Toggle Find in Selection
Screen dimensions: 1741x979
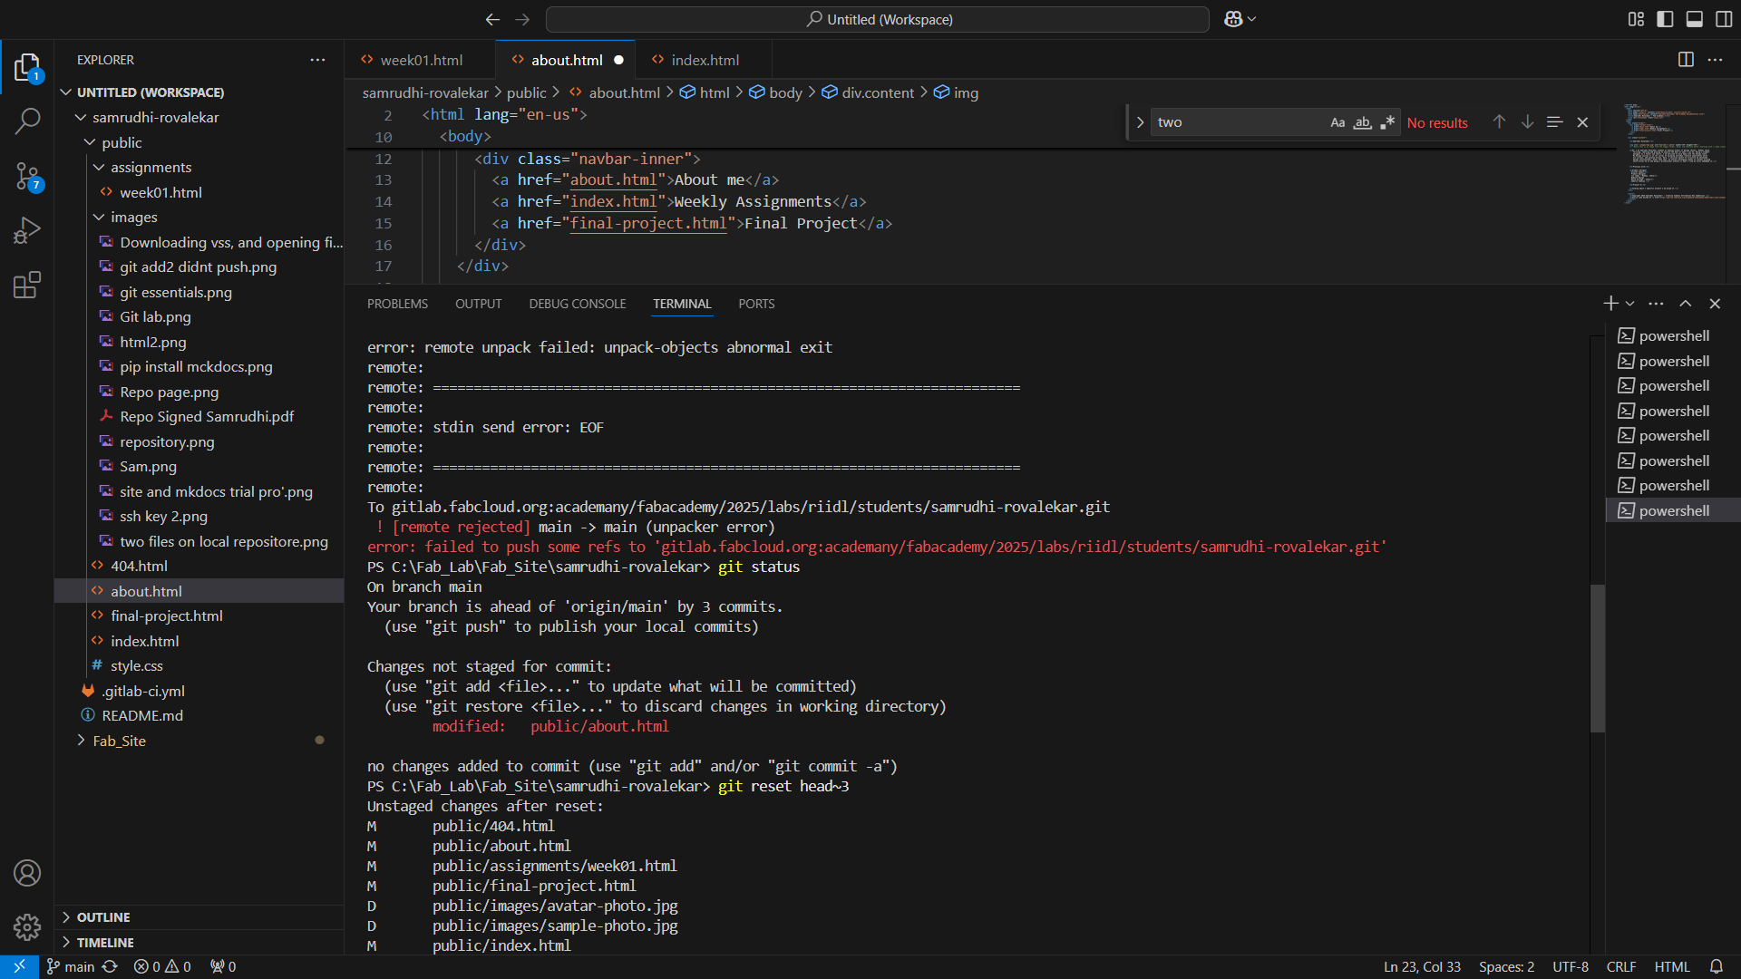pyautogui.click(x=1554, y=121)
